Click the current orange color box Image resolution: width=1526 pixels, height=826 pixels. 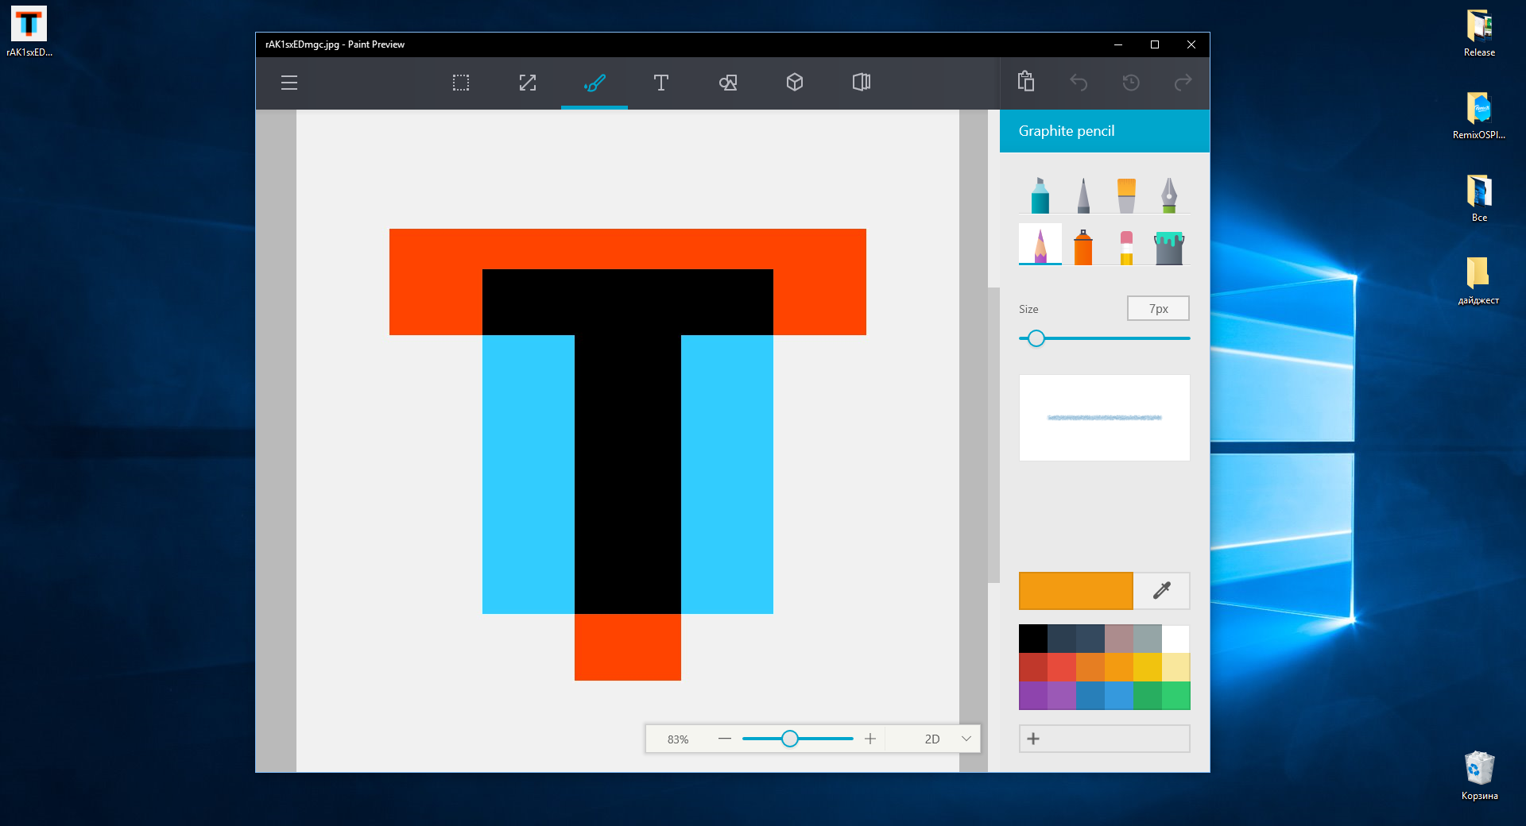1076,591
